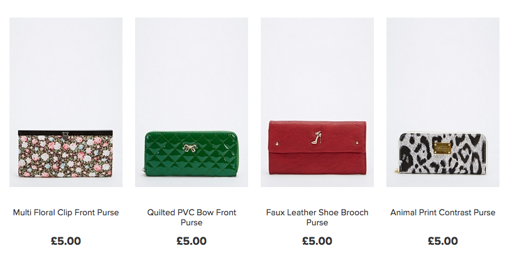519x263 pixels.
Task: Click the clasp on floral purse frame
Action: 65,134
